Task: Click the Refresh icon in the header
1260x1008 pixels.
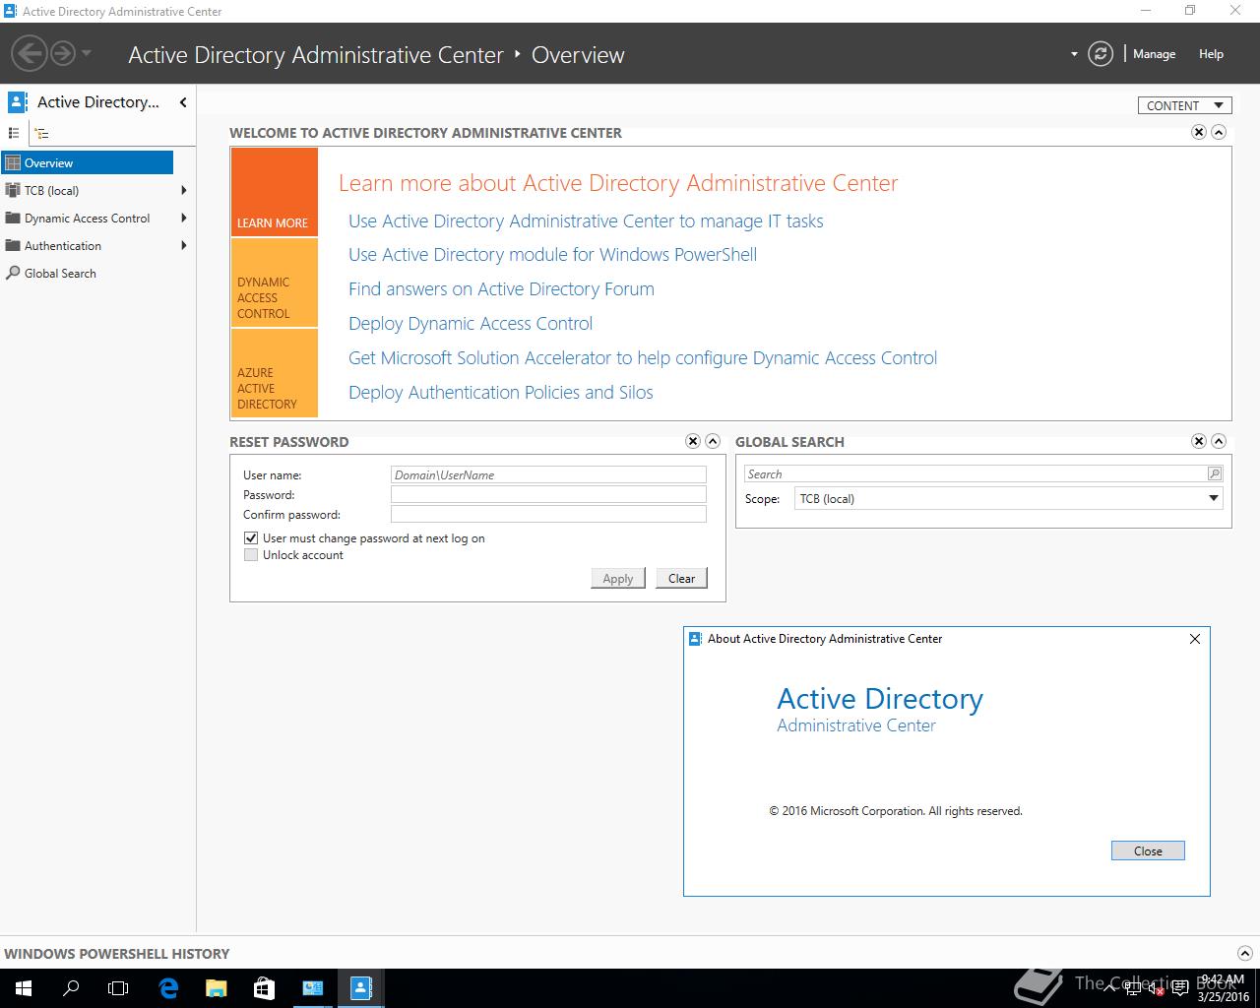Action: [1101, 54]
